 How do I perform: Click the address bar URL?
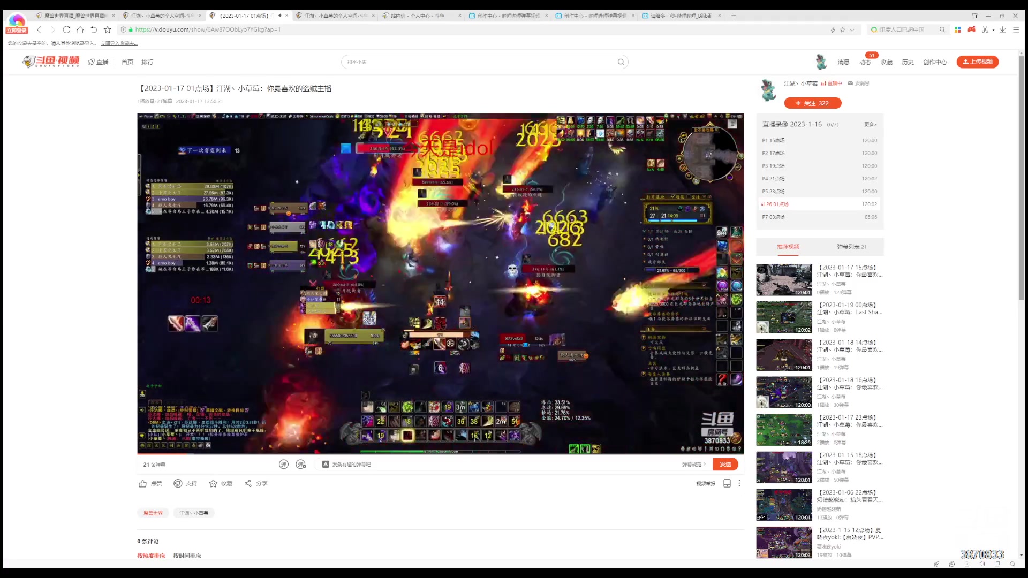point(208,30)
